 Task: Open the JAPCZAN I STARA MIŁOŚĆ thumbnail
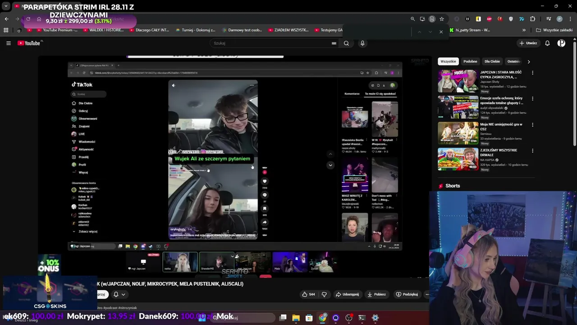click(x=458, y=81)
